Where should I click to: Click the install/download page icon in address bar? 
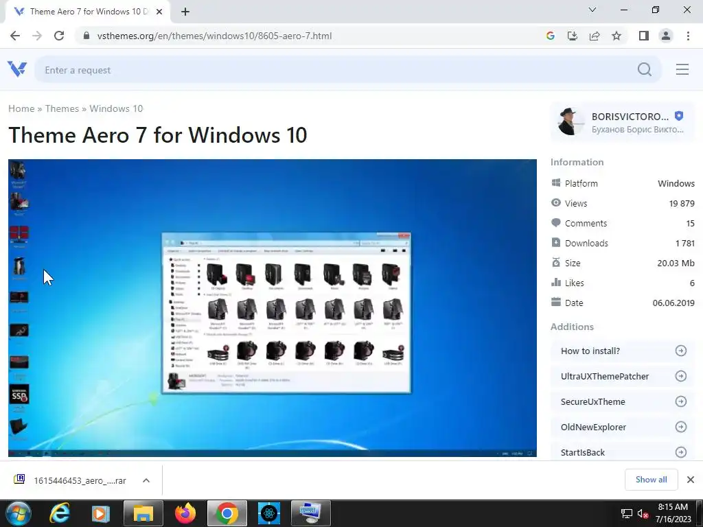coord(572,36)
